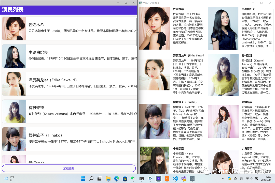Select 有村架纯 row in left list
Viewport: 275px width, 183px height.
(x=70, y=111)
